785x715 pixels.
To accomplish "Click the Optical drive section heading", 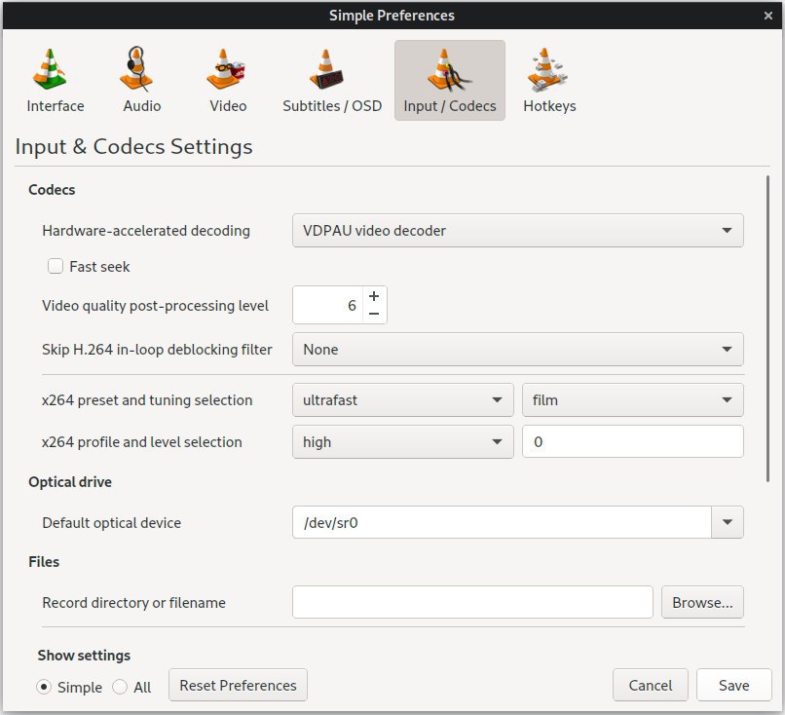I will tap(70, 481).
